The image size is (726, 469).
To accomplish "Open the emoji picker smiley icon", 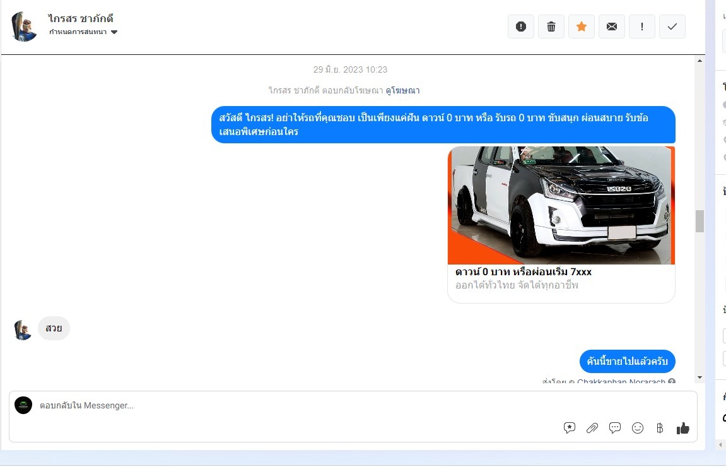I will point(638,428).
